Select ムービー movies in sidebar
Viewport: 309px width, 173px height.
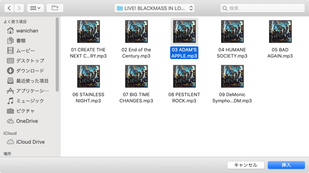coord(26,51)
